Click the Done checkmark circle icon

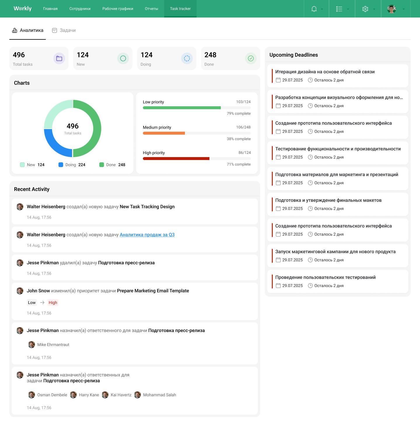coord(251,58)
